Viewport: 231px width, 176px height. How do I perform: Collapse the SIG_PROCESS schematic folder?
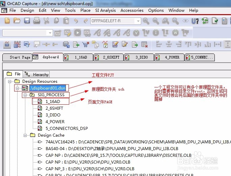click(25, 95)
